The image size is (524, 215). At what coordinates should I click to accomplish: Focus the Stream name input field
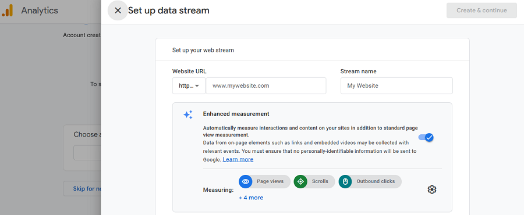pos(396,85)
